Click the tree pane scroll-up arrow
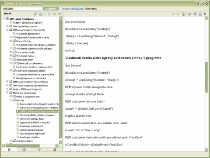Image resolution: width=210 pixels, height=158 pixels. click(x=60, y=18)
